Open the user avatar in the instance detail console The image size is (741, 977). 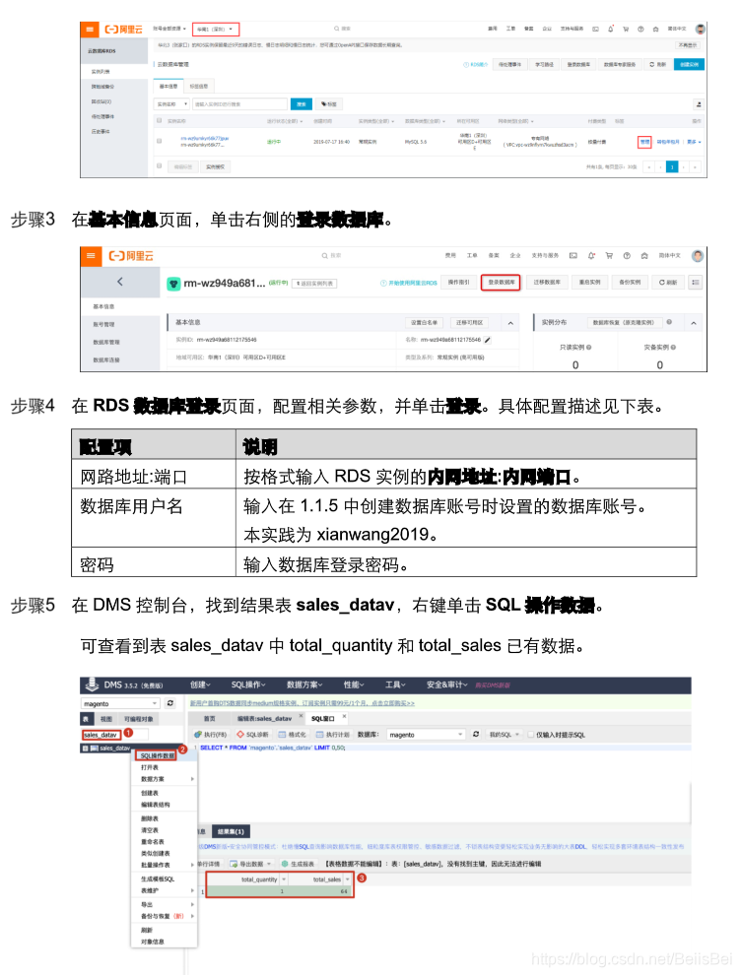click(x=698, y=255)
